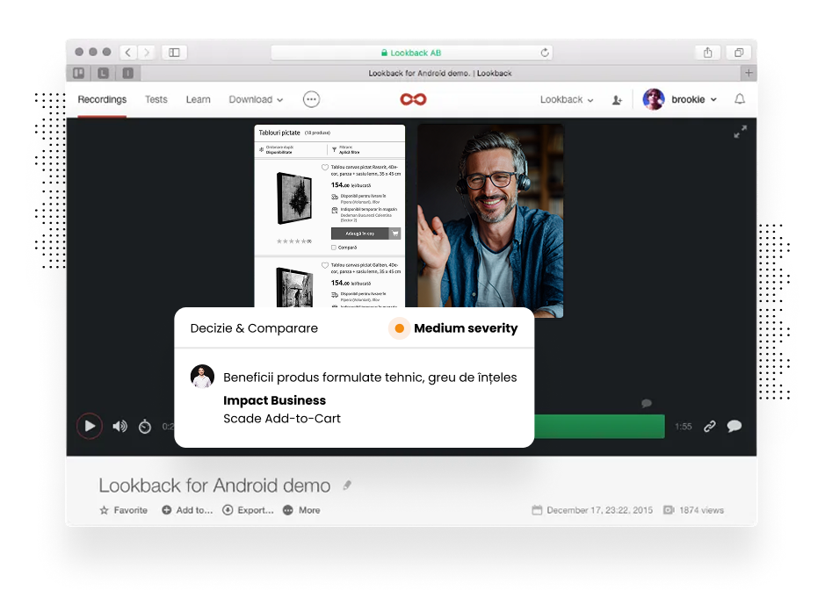Open the more options ellipsis circle

pos(312,99)
